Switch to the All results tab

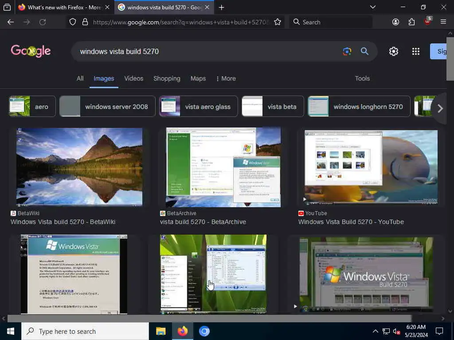coord(80,78)
